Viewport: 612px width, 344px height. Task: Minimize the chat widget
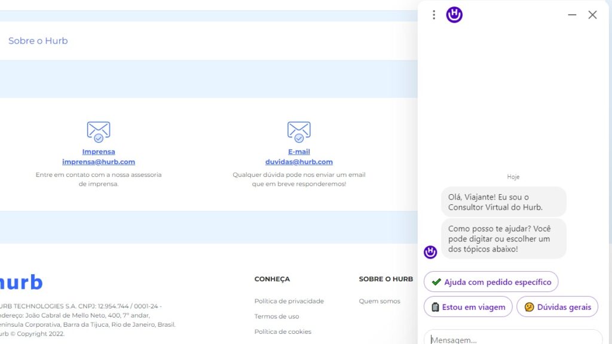coord(572,15)
